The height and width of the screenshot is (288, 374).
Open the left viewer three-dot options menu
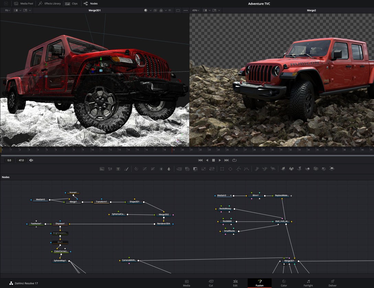[185, 10]
